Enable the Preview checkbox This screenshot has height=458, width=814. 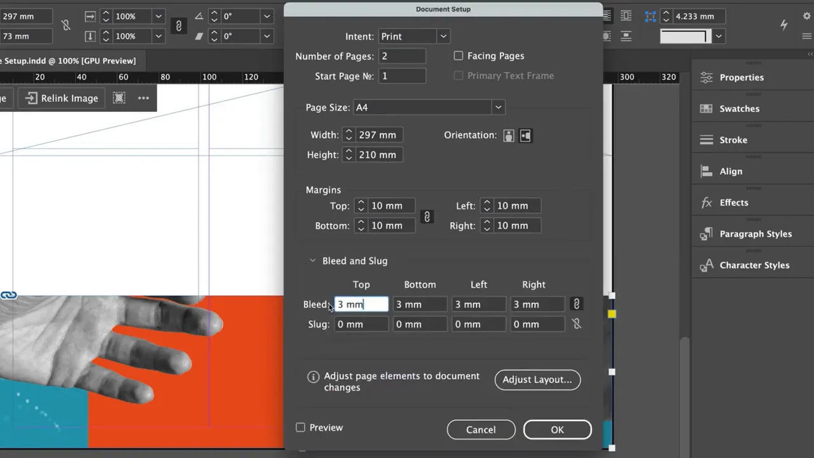coord(300,427)
